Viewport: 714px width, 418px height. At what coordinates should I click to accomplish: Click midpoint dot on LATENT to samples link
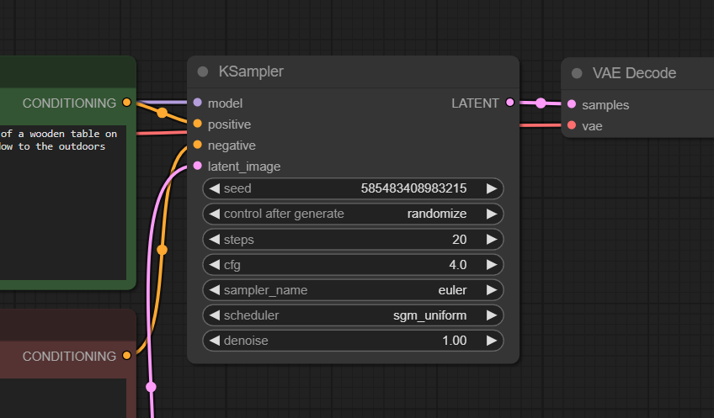tap(541, 103)
